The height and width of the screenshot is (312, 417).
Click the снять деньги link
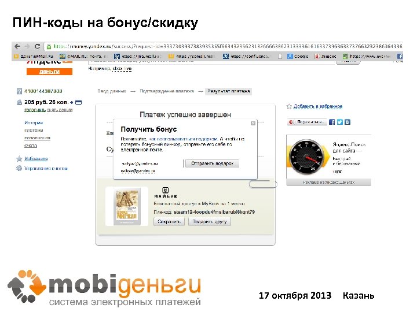(60, 110)
